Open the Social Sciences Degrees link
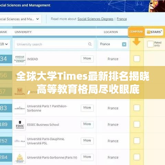Viewport: 165px width, 165px height. (95, 19)
